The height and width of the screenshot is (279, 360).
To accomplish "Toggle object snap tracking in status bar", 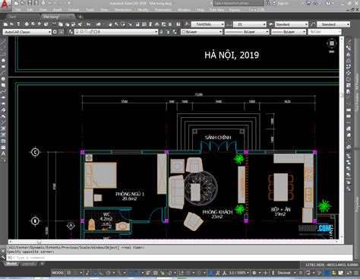I will tap(130, 273).
